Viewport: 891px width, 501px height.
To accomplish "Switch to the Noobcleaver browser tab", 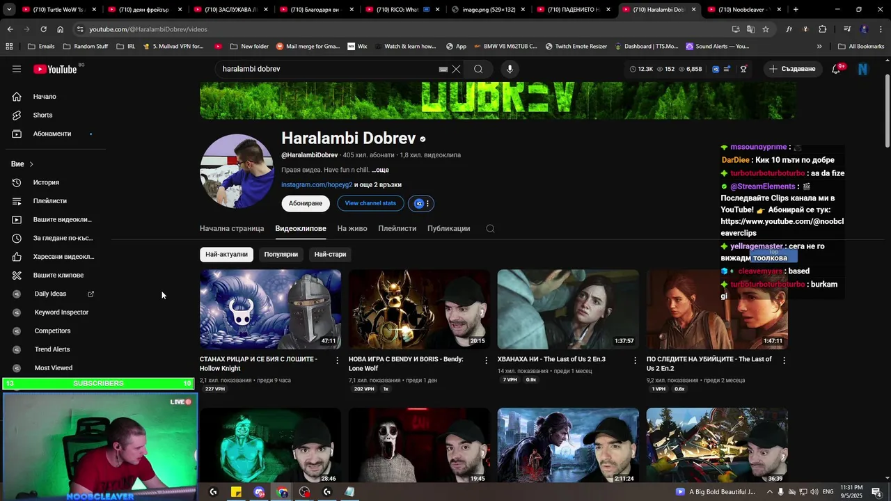I will point(743,10).
